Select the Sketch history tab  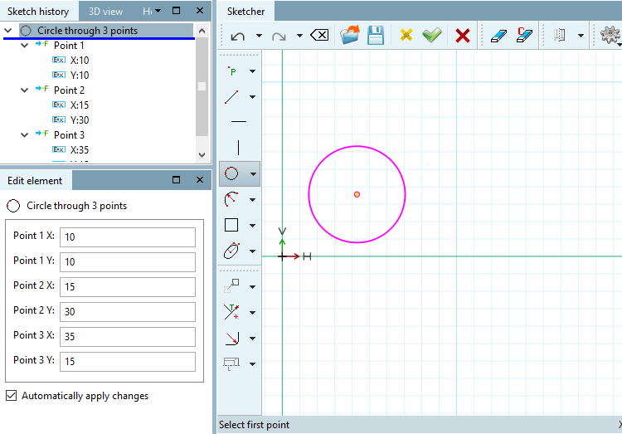tap(38, 12)
